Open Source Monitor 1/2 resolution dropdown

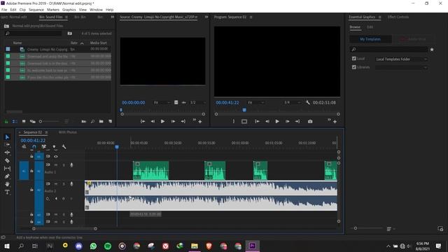click(197, 102)
